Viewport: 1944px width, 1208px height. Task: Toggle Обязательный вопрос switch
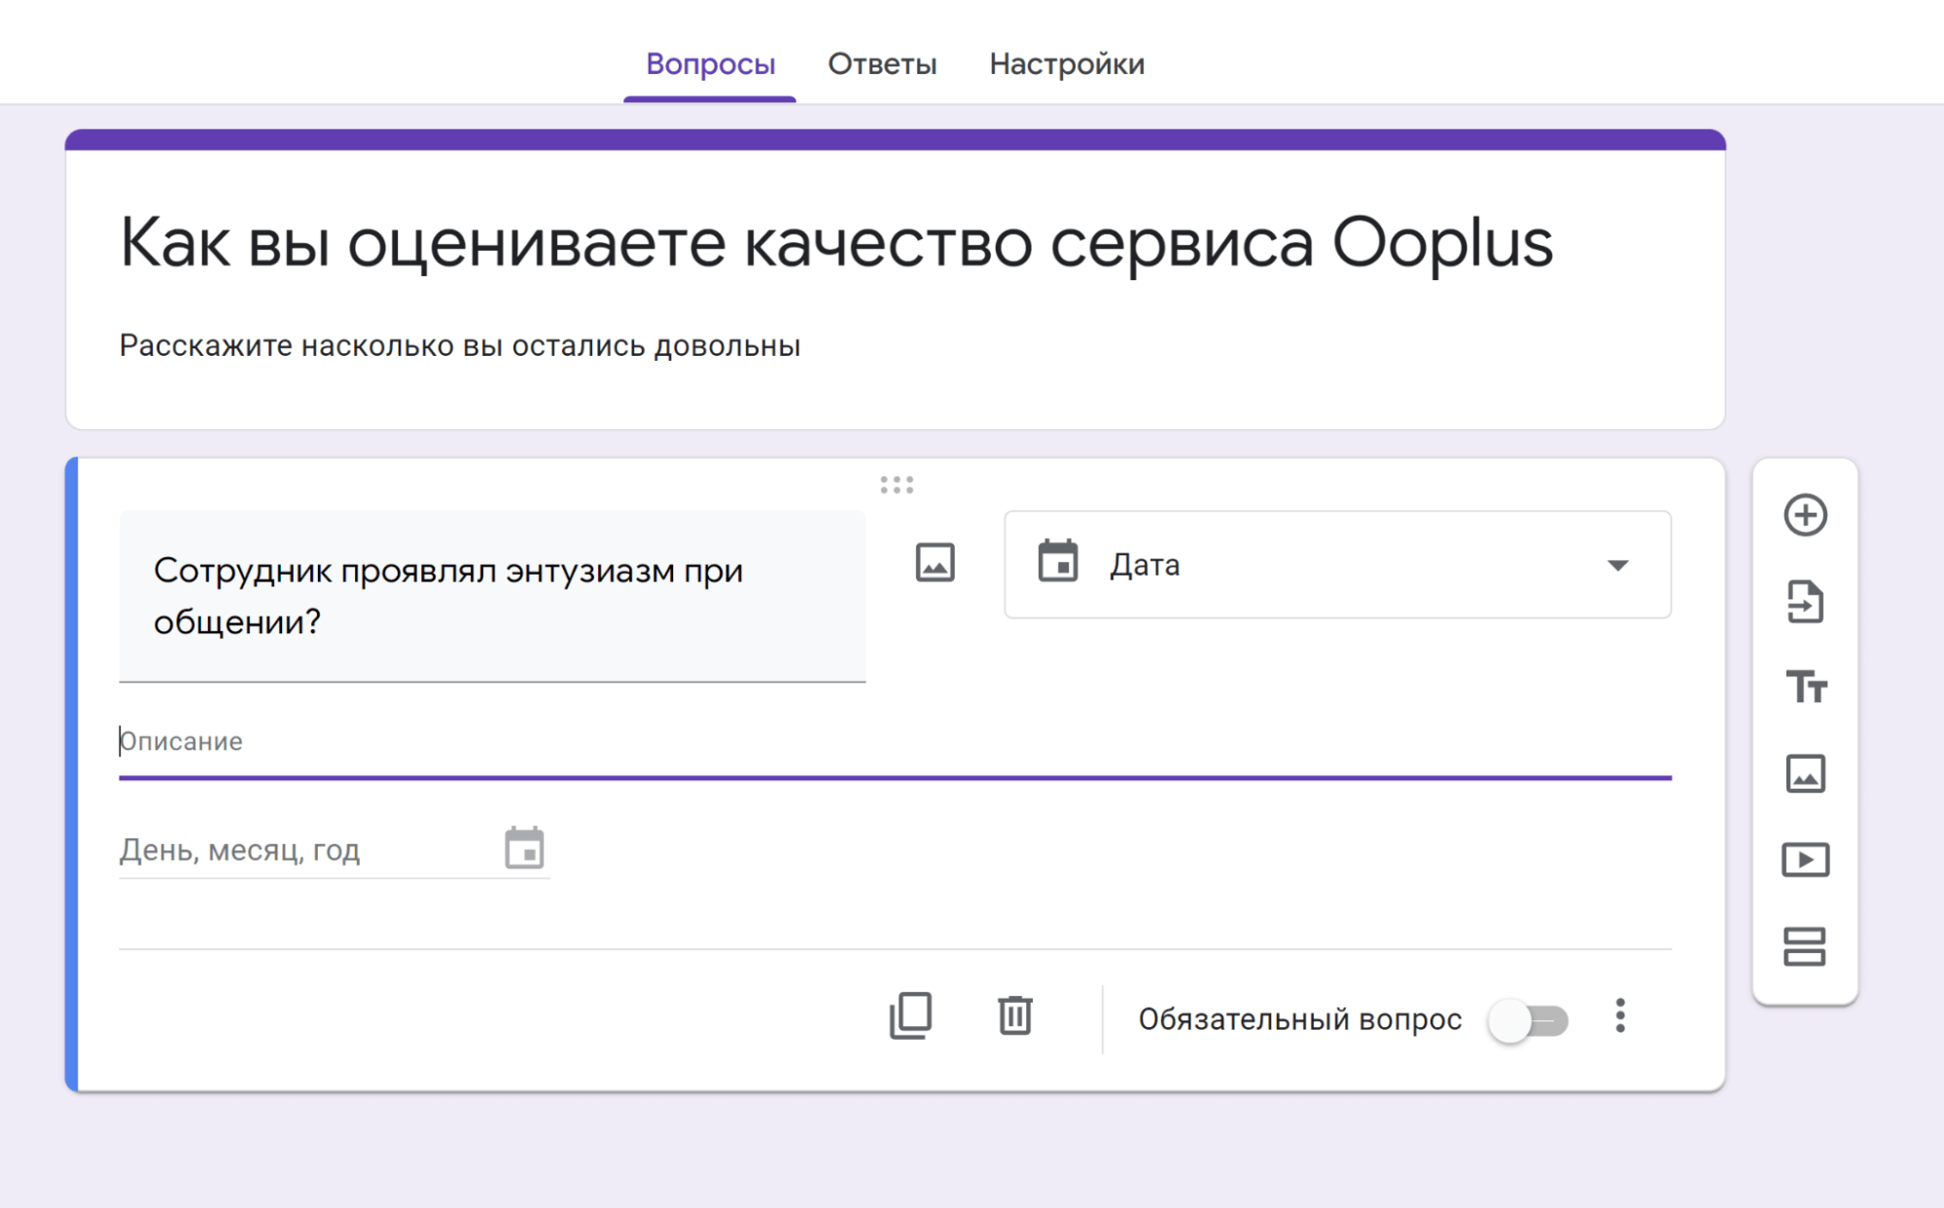point(1529,1020)
